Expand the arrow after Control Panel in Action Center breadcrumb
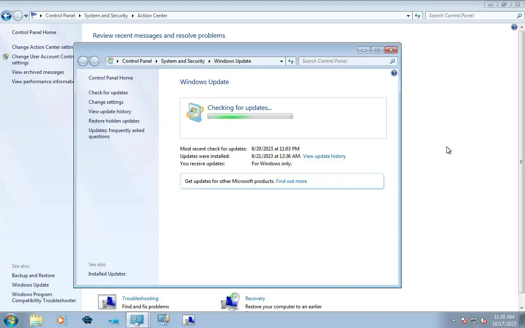Viewport: 525px width, 328px height. coord(80,16)
